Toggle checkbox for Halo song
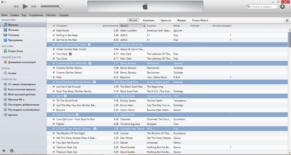Image resolution: width=291 pixels, height=155 pixels. 54,77
